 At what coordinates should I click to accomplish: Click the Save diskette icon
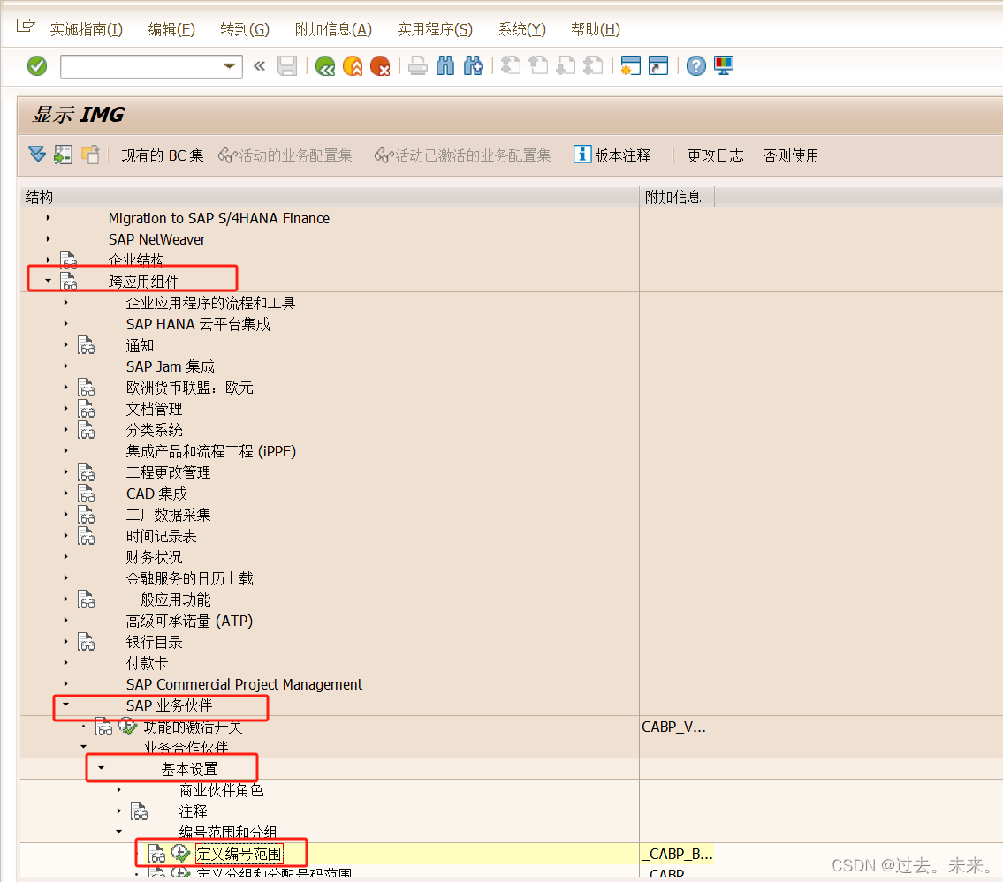287,66
